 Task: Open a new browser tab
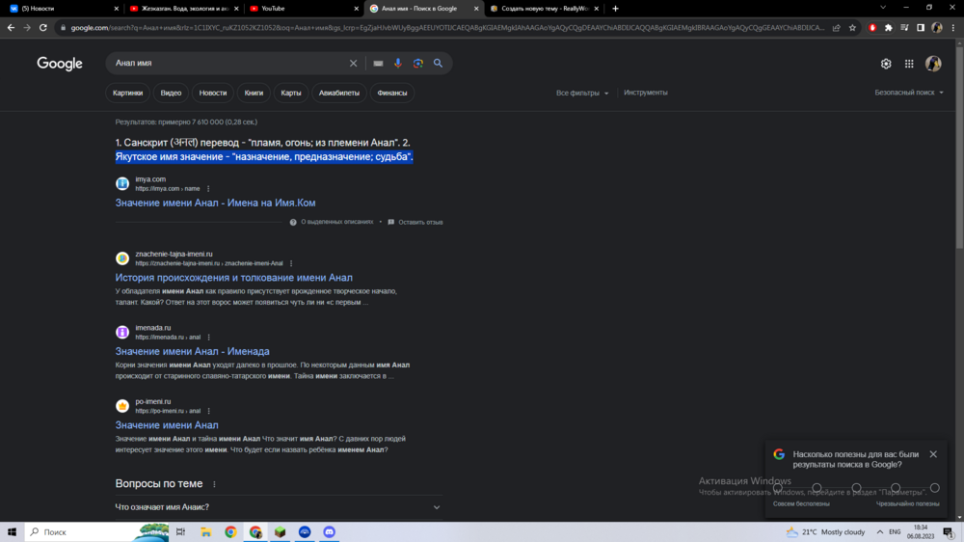[615, 9]
